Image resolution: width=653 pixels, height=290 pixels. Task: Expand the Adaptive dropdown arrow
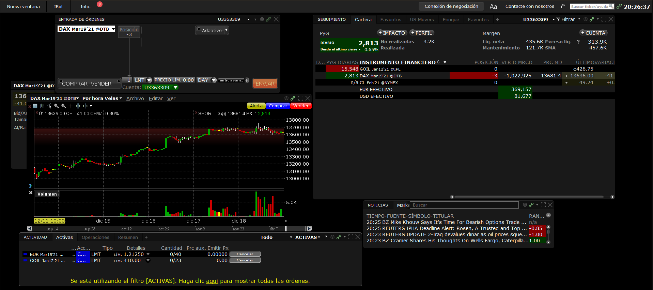point(226,30)
